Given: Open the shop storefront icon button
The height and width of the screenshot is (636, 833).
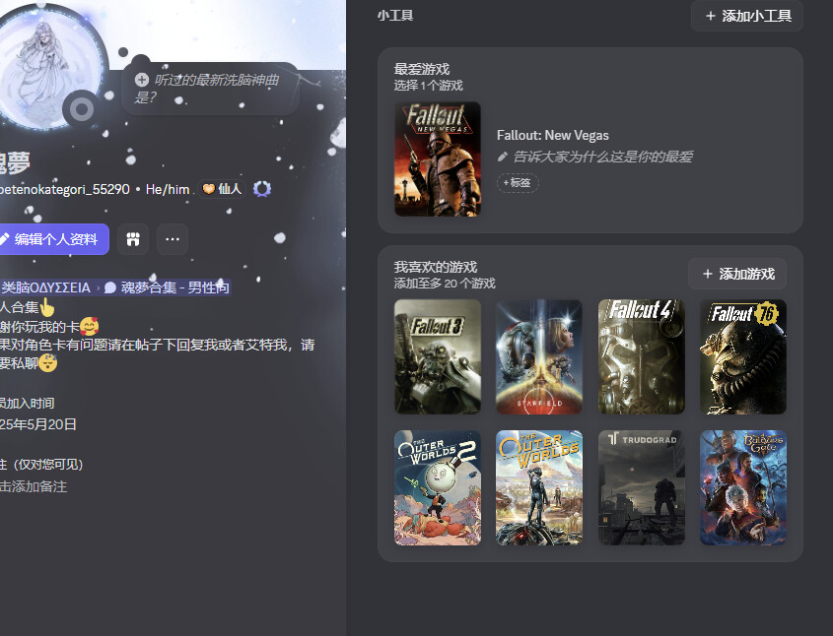Looking at the screenshot, I should pyautogui.click(x=133, y=239).
